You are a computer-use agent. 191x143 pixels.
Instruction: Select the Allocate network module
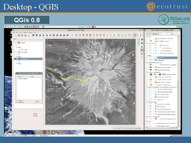(162, 107)
